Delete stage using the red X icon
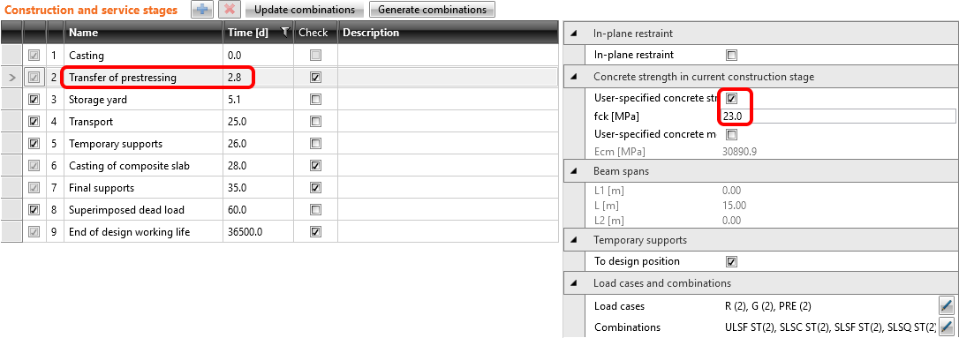The width and height of the screenshot is (959, 338). coord(230,9)
